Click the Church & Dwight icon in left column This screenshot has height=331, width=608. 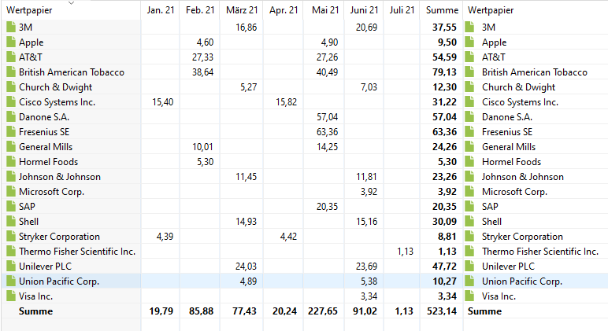click(11, 87)
